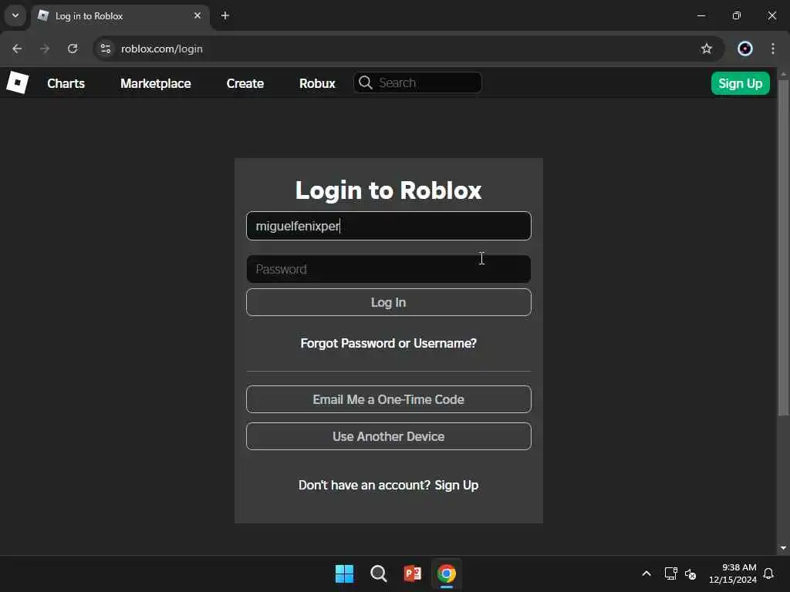Minimize the Chrome window
This screenshot has height=592, width=790.
tap(701, 15)
